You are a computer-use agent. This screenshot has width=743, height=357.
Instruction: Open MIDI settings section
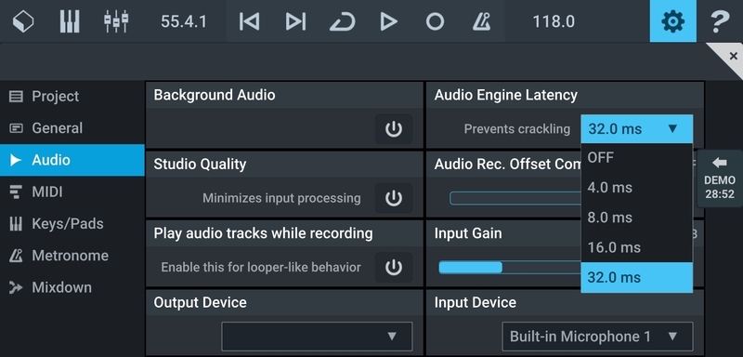tap(72, 192)
